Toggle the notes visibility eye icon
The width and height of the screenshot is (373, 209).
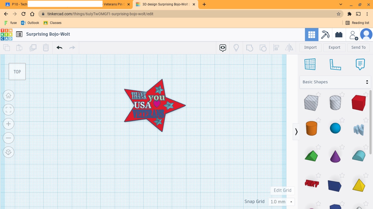(223, 48)
